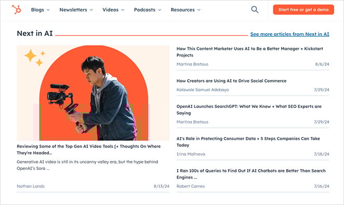This screenshot has height=205, width=344.
Task: Click the 7/18/24 date
Action: coord(322,154)
